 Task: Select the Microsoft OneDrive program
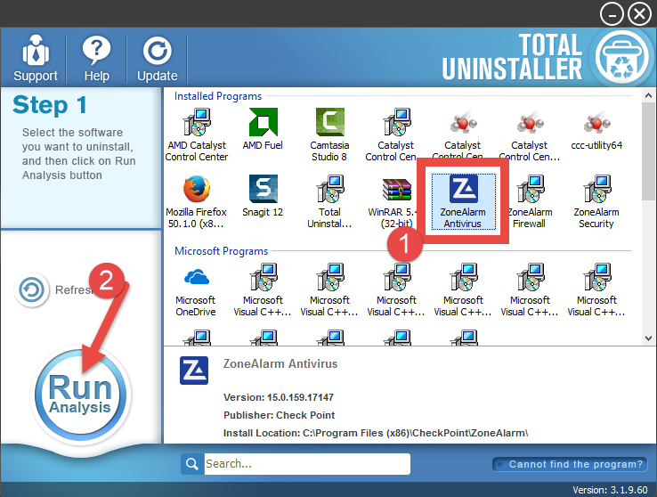click(196, 290)
